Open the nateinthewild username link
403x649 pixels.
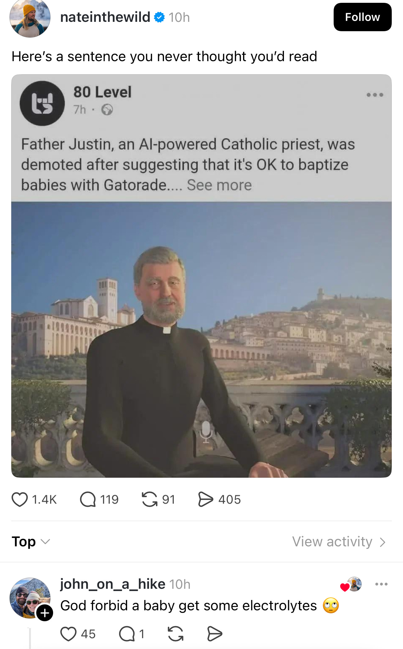click(x=105, y=17)
